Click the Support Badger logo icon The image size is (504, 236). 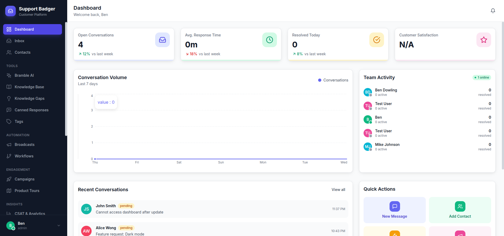click(x=10, y=11)
